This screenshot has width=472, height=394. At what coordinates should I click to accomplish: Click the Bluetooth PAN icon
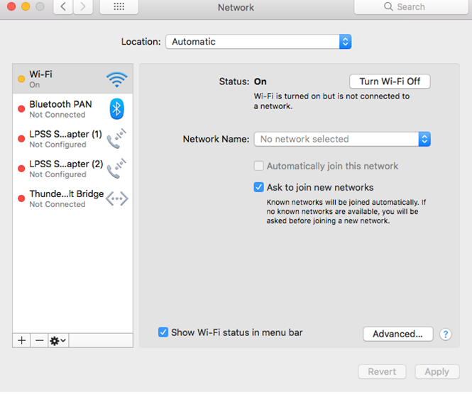point(116,108)
